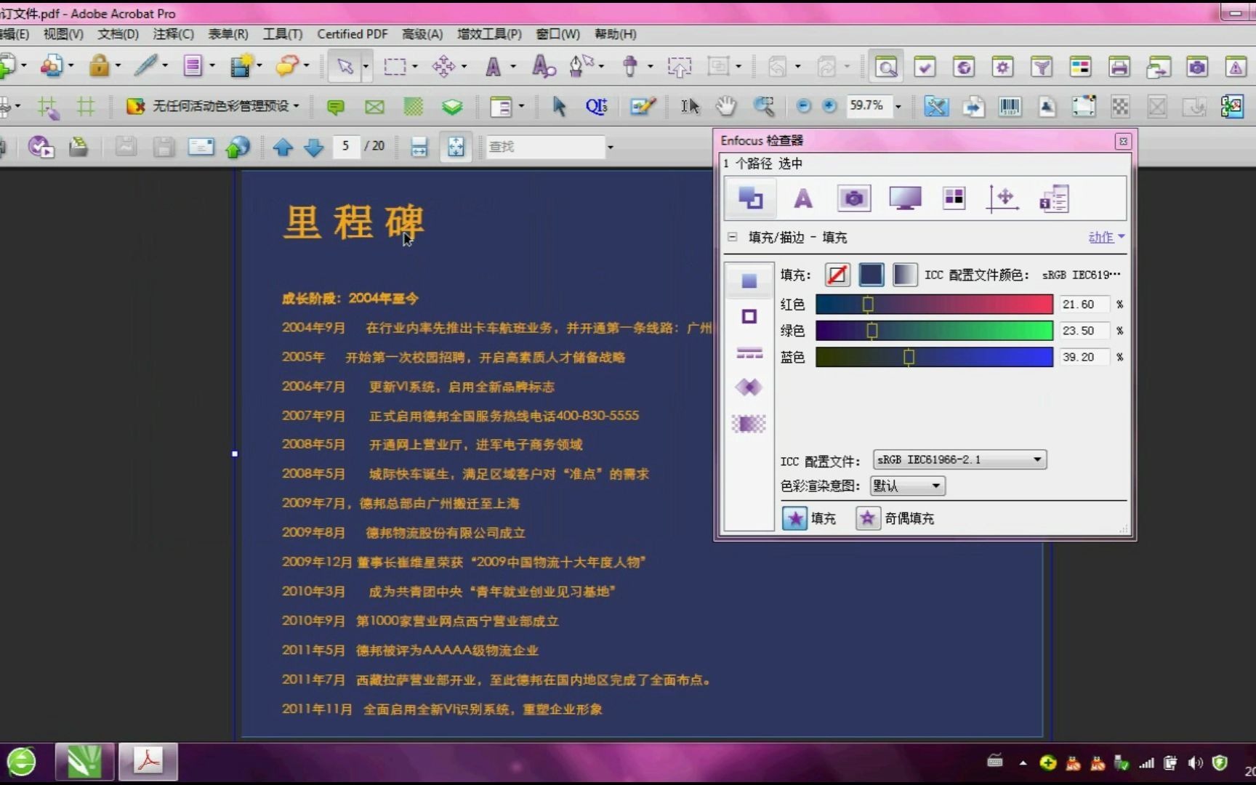Click the printer icon in the top toolbar

[x=1119, y=67]
